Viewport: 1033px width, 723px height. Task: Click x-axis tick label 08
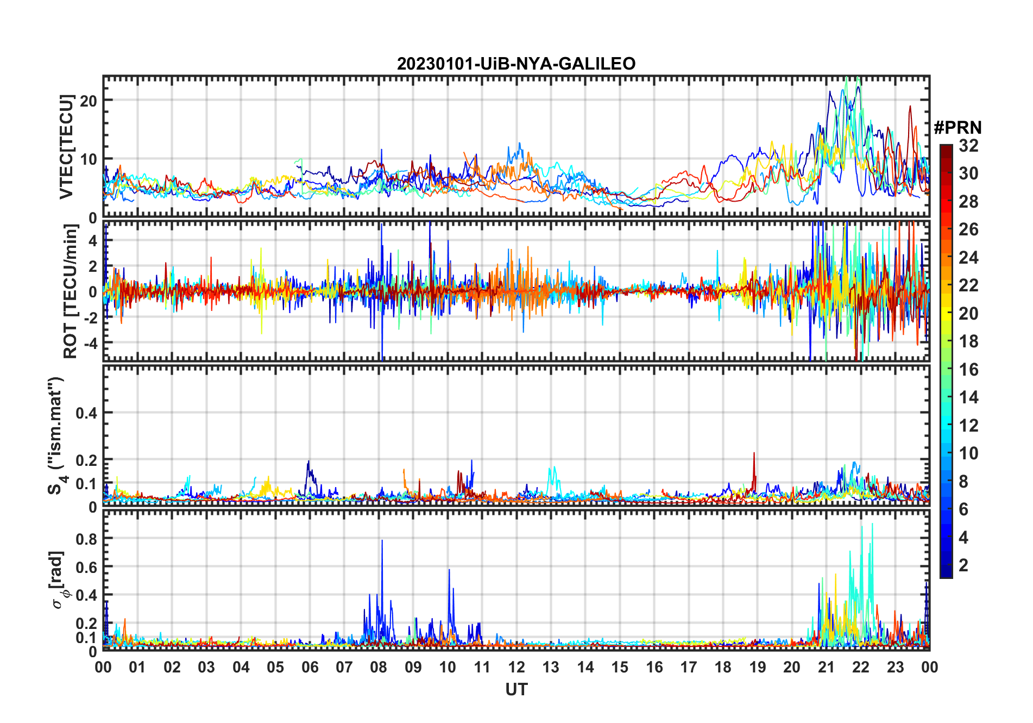tap(379, 667)
